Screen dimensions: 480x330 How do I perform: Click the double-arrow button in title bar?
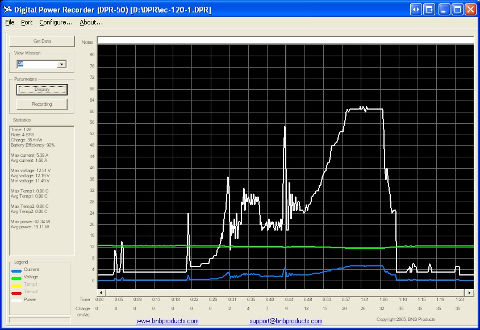[416, 10]
